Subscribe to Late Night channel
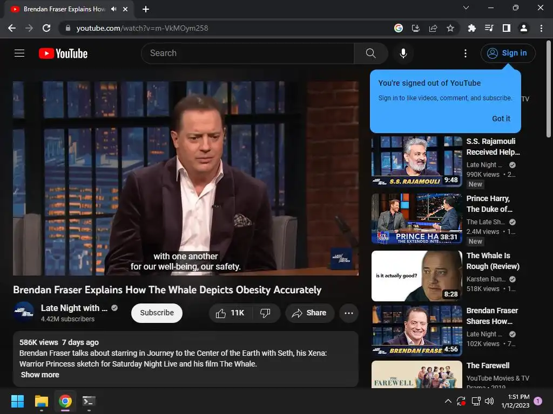Image resolution: width=553 pixels, height=414 pixels. point(157,313)
